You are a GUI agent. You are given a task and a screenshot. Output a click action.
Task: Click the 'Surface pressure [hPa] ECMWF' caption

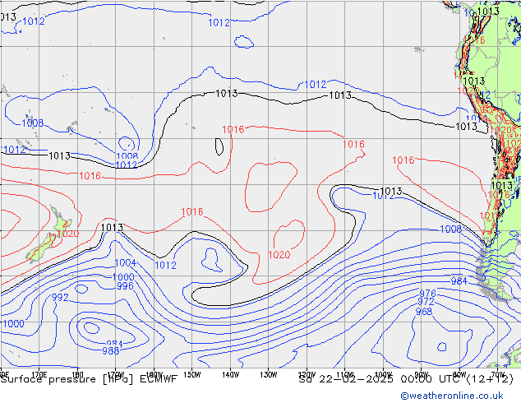(x=89, y=379)
